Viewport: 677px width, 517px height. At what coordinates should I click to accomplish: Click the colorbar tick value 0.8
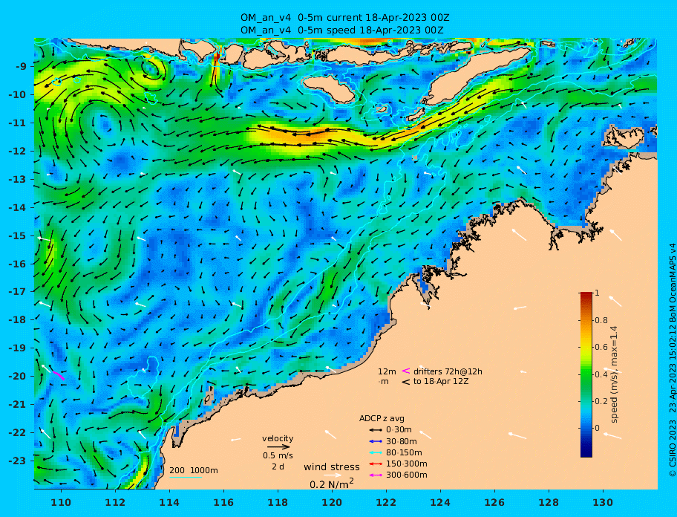click(x=601, y=320)
